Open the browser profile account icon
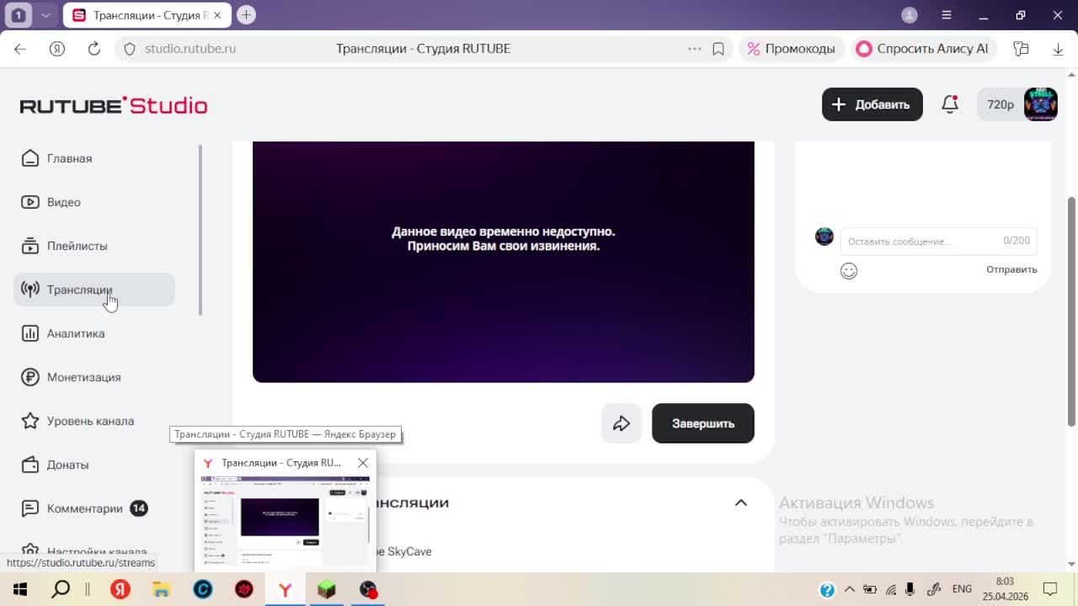The width and height of the screenshot is (1078, 606). click(910, 15)
